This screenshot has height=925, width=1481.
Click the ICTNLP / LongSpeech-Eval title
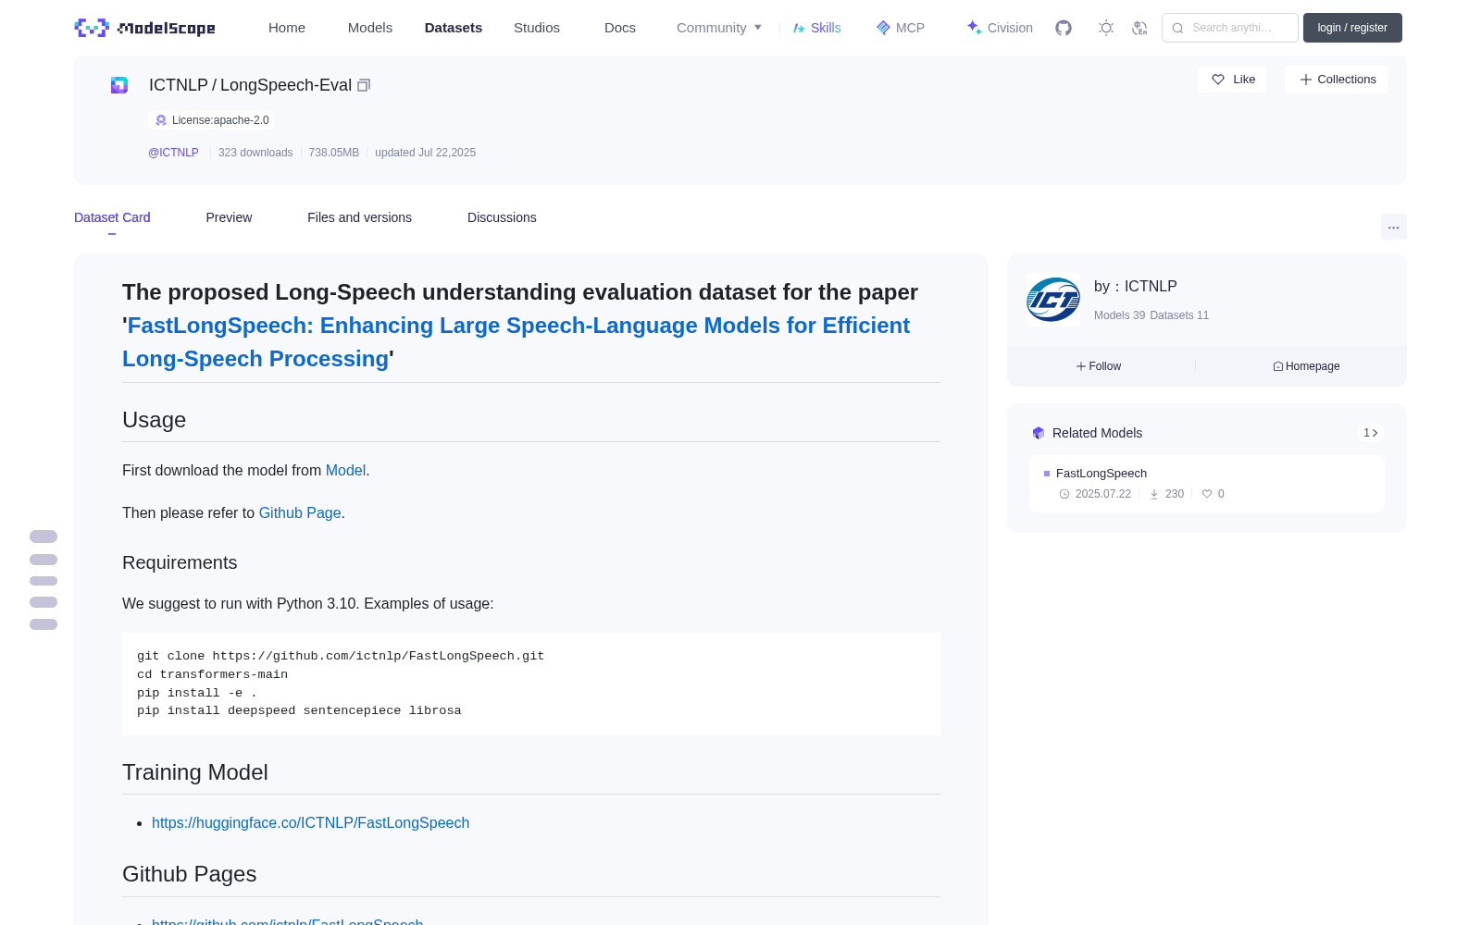[250, 85]
